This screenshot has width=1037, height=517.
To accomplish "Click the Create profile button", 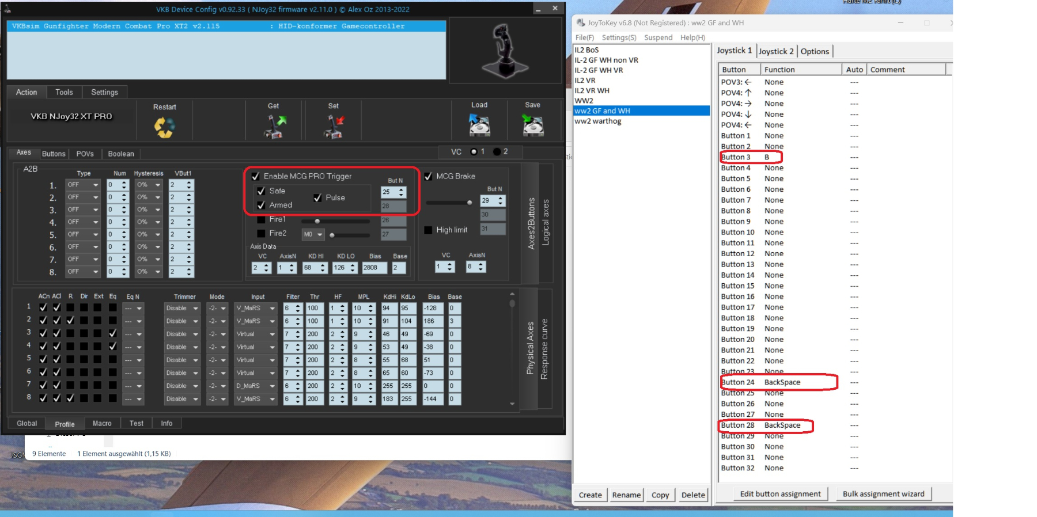I will [591, 495].
